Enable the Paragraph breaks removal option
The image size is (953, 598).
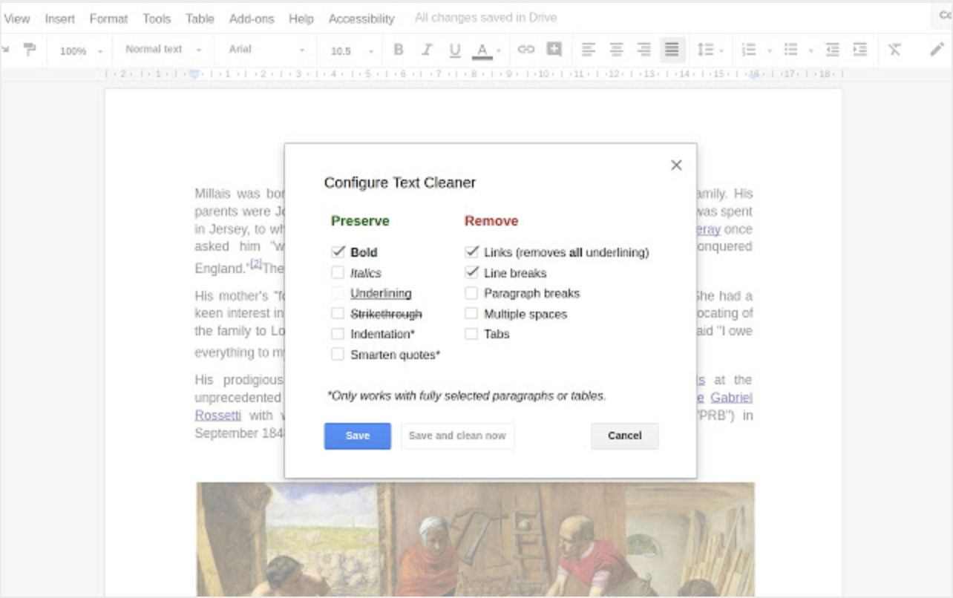[471, 293]
